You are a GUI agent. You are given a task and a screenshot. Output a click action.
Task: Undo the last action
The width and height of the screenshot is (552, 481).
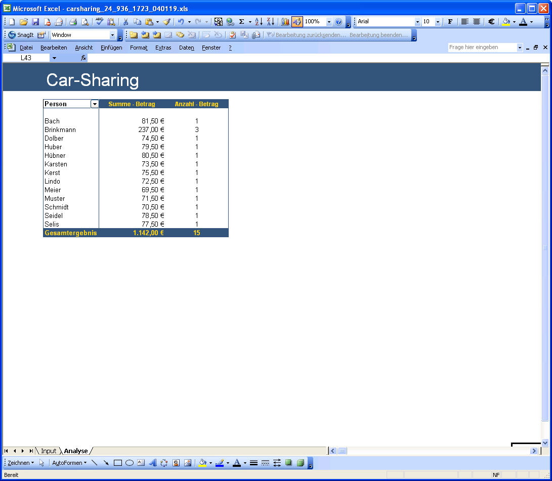click(x=181, y=22)
